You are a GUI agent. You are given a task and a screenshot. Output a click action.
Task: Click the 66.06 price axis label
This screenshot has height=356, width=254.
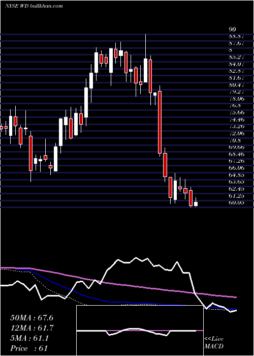tap(236, 168)
